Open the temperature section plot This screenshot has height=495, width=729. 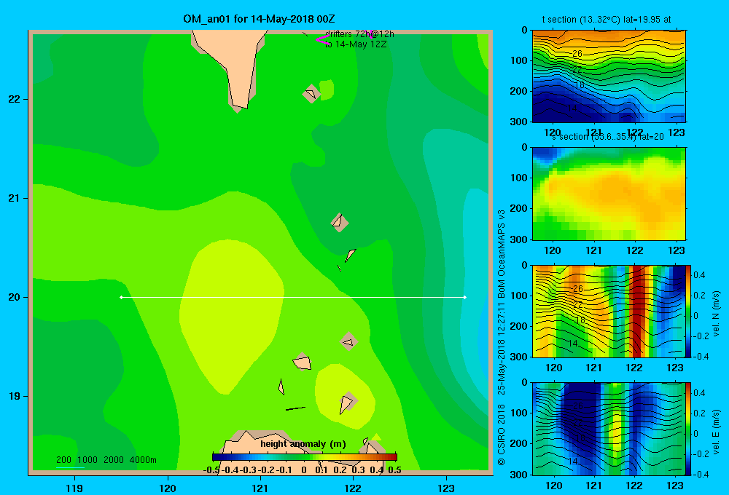(x=609, y=76)
